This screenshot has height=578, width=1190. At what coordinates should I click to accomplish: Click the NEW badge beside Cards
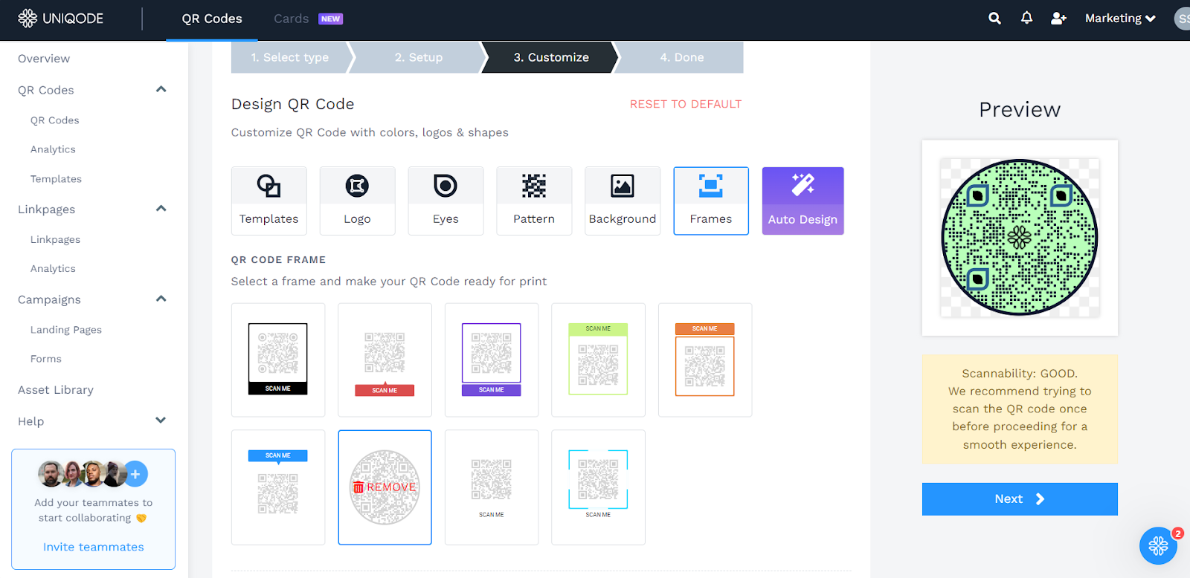pos(331,19)
